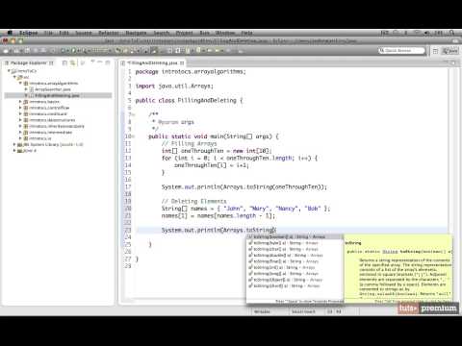Open the Eclipse application menu
462x346 pixels.
point(29,33)
